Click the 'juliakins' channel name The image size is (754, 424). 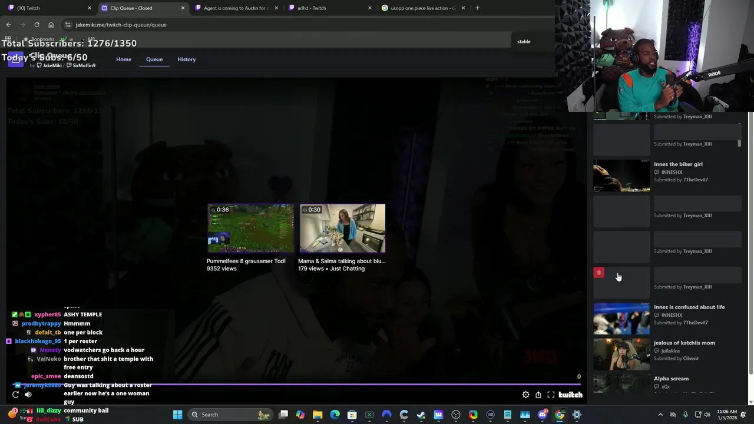tap(670, 351)
